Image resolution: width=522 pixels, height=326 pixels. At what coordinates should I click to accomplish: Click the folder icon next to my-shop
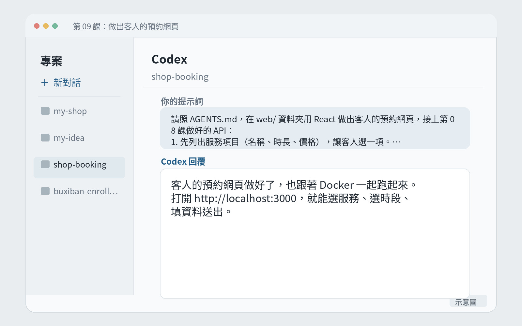[x=45, y=111]
